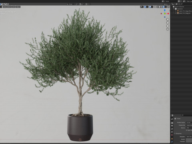Screen dimensions: 192x144
Task: Expand the second plant object in outliner
Action: tap(176, 13)
